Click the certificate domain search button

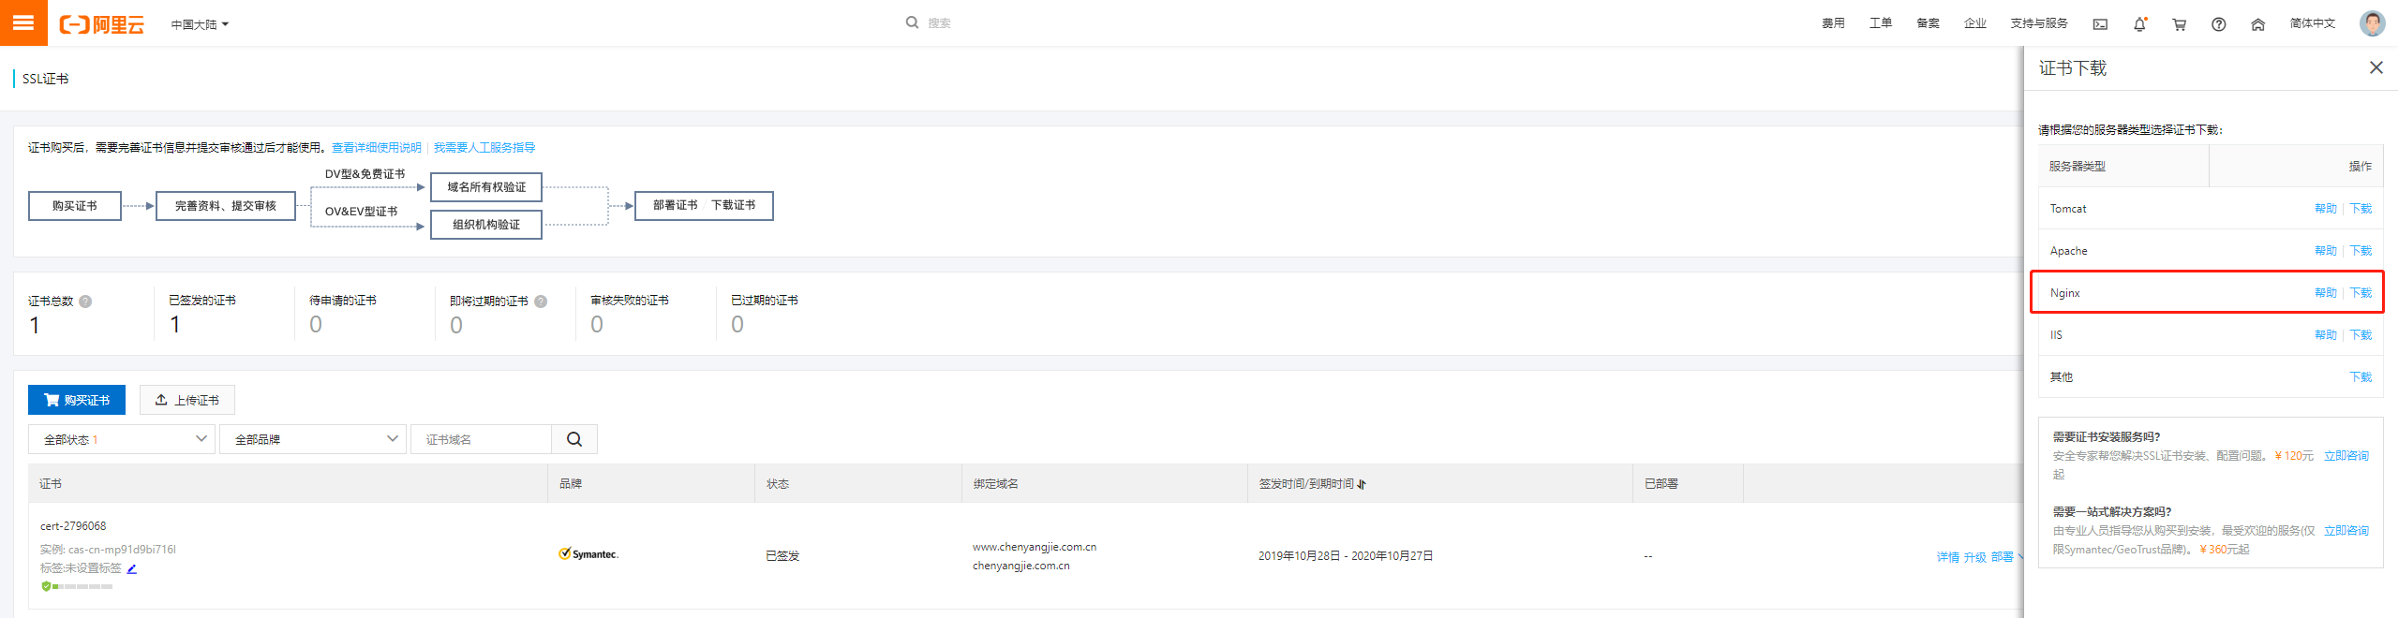pos(574,439)
